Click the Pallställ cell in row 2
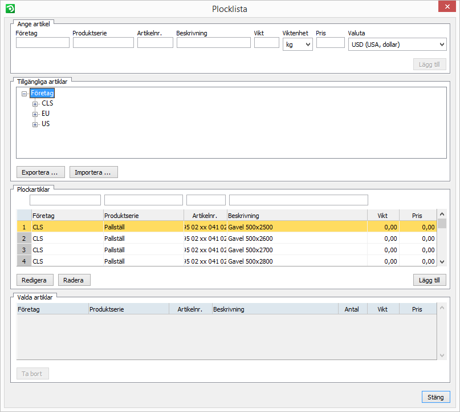This screenshot has height=412, width=460. tap(144, 239)
